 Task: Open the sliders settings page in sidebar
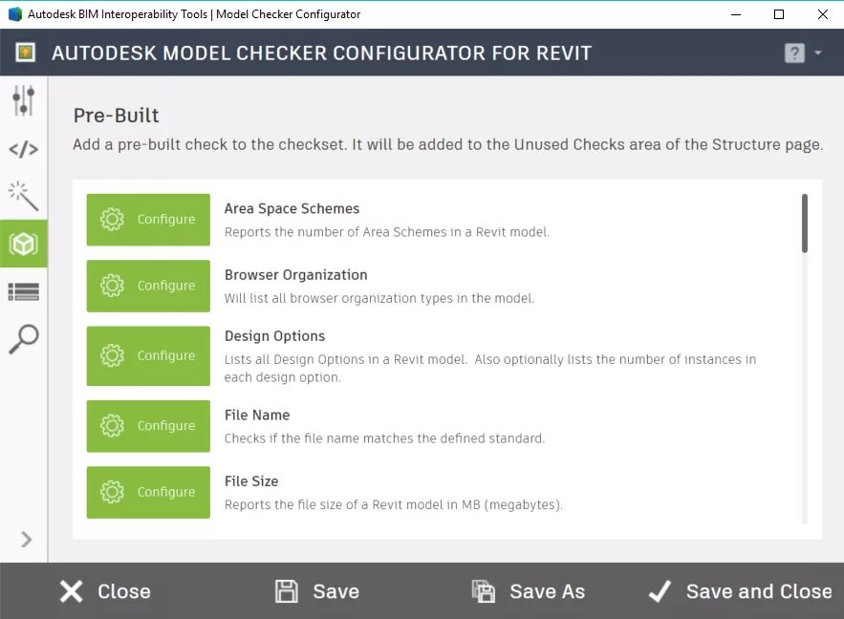[24, 100]
